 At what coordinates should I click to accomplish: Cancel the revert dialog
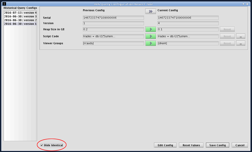click(240, 145)
